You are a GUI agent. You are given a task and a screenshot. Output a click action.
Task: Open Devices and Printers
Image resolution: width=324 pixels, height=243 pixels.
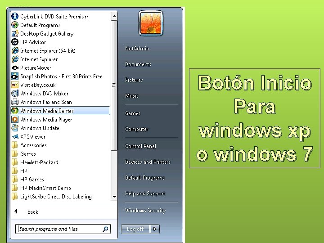(x=148, y=162)
